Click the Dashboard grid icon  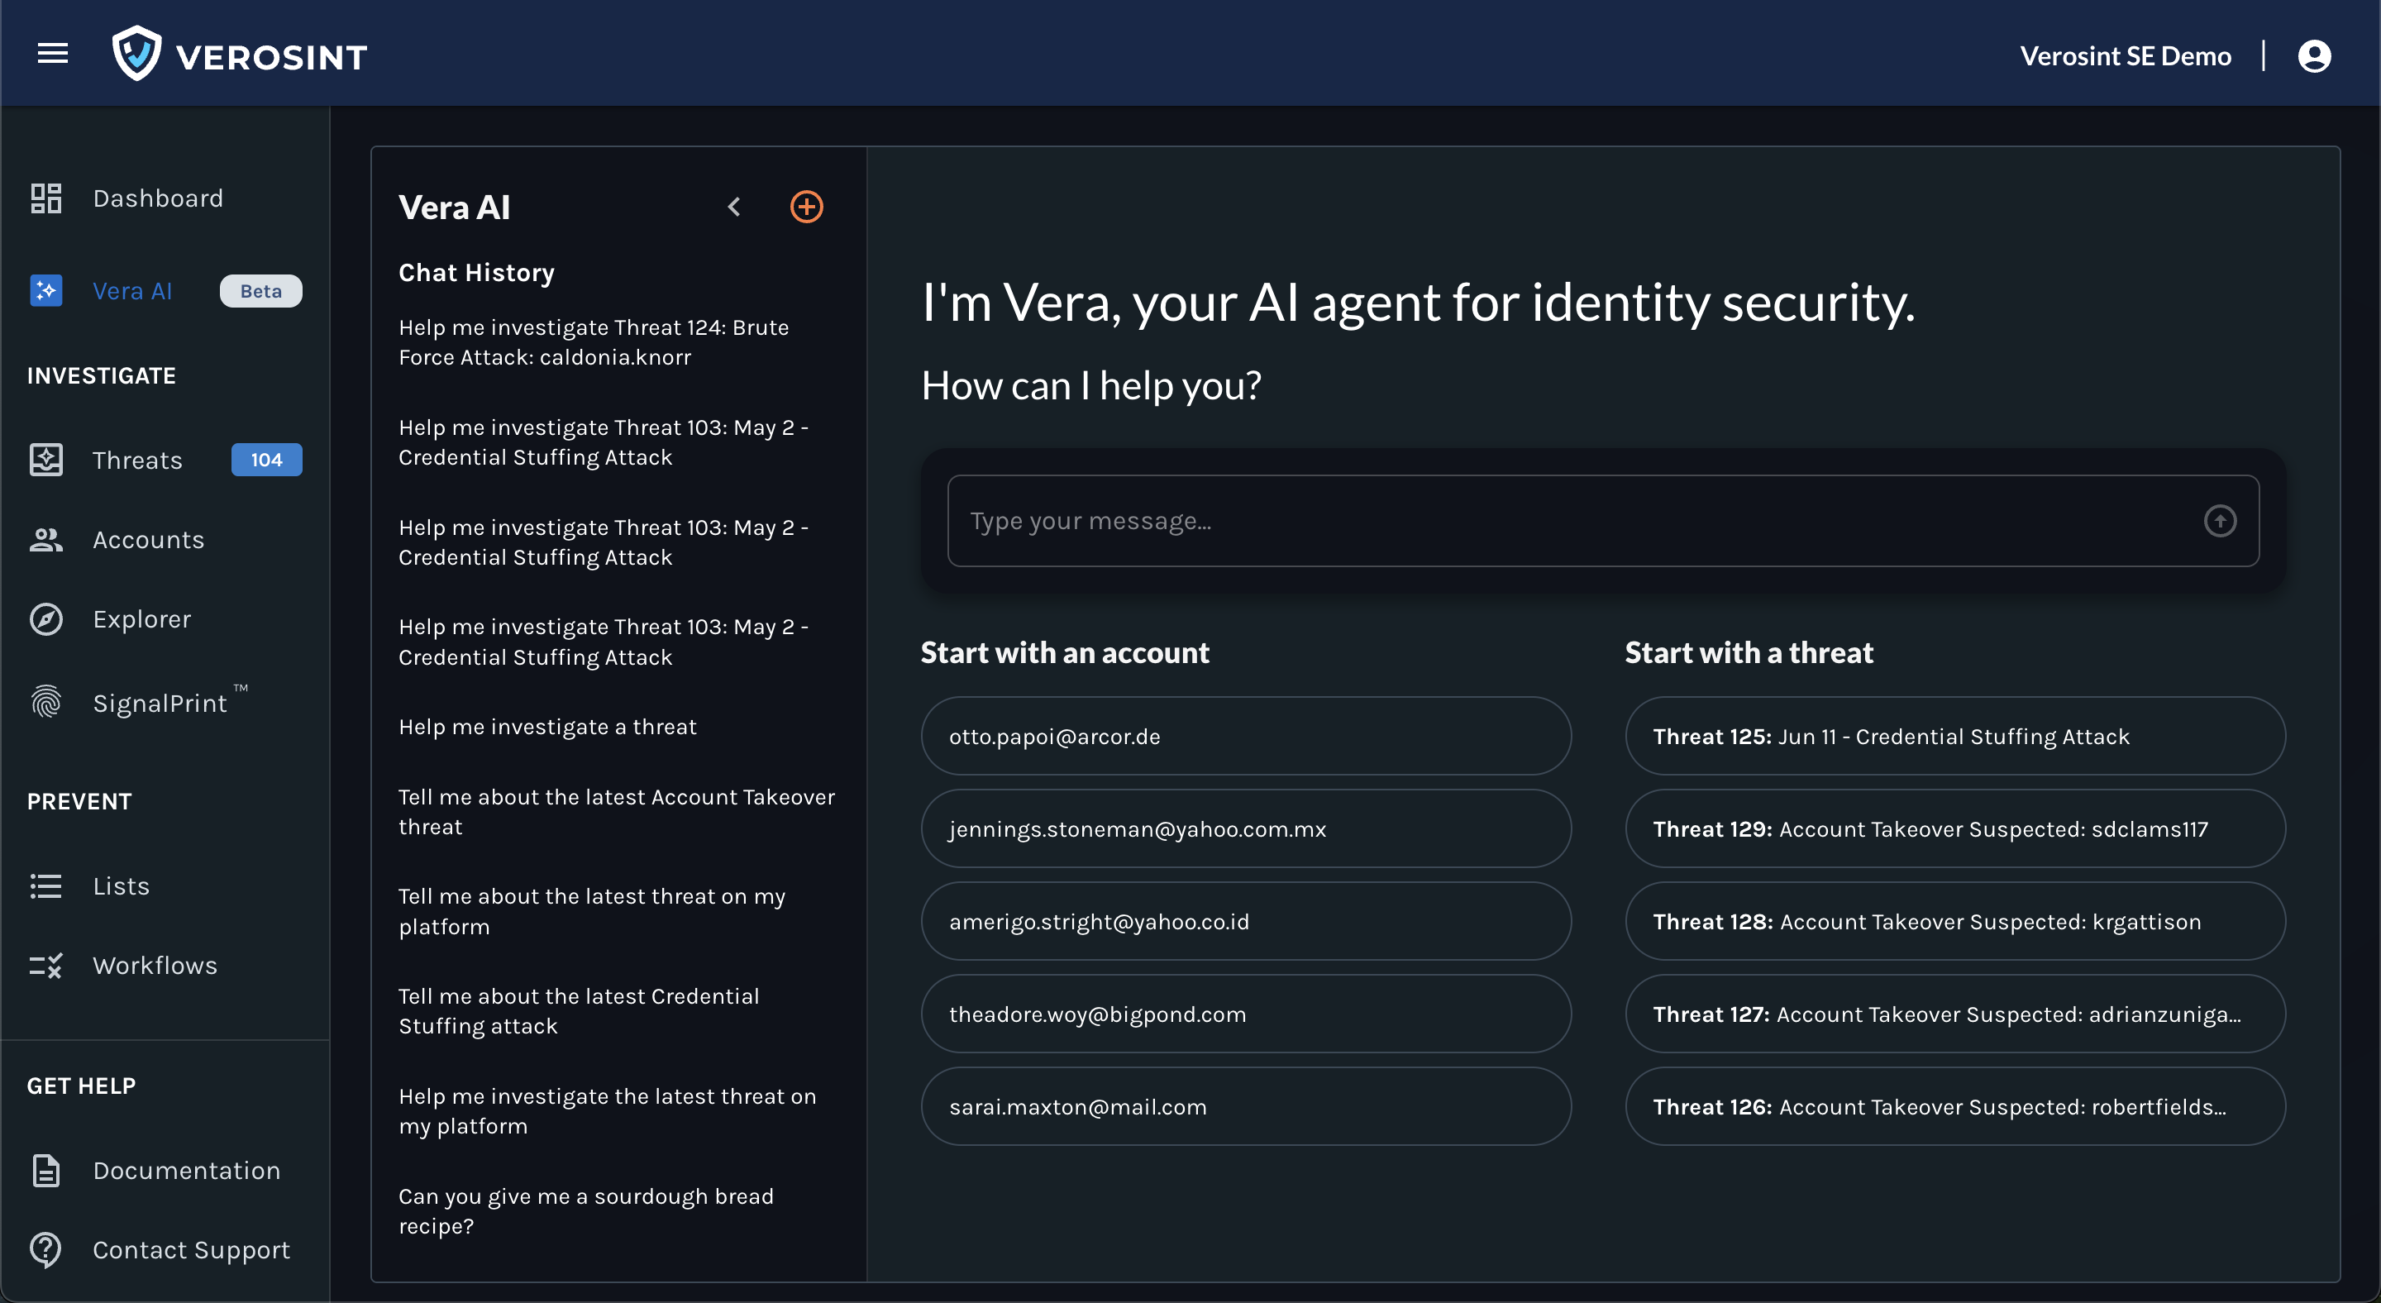tap(45, 198)
